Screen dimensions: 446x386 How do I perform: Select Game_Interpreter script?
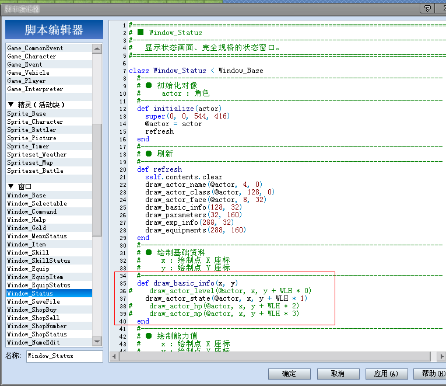(x=49, y=89)
